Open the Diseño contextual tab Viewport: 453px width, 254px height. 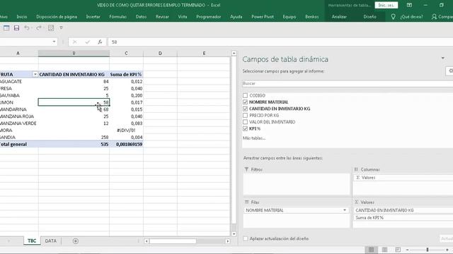[369, 17]
